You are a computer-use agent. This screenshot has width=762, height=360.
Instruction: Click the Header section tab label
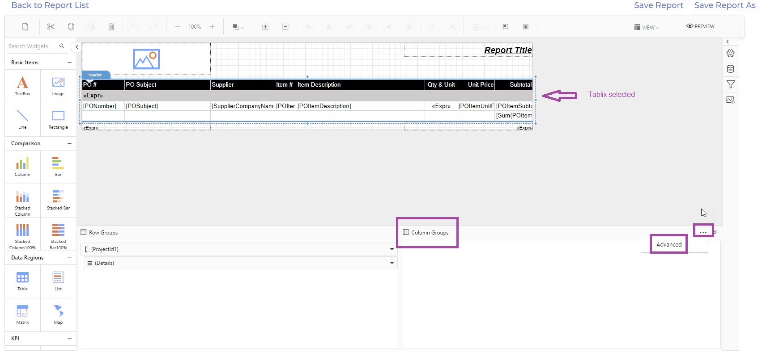click(95, 75)
